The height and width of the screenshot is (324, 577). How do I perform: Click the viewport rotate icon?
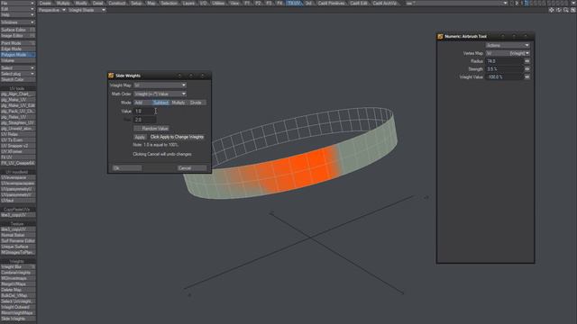click(x=559, y=10)
